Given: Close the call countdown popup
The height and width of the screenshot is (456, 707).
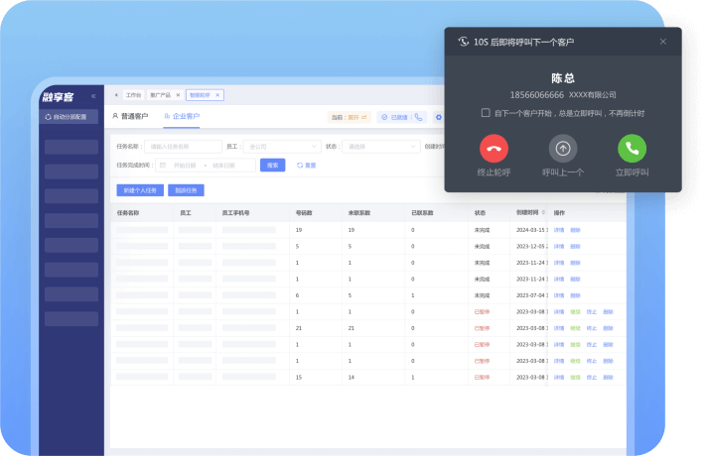Looking at the screenshot, I should tap(663, 42).
